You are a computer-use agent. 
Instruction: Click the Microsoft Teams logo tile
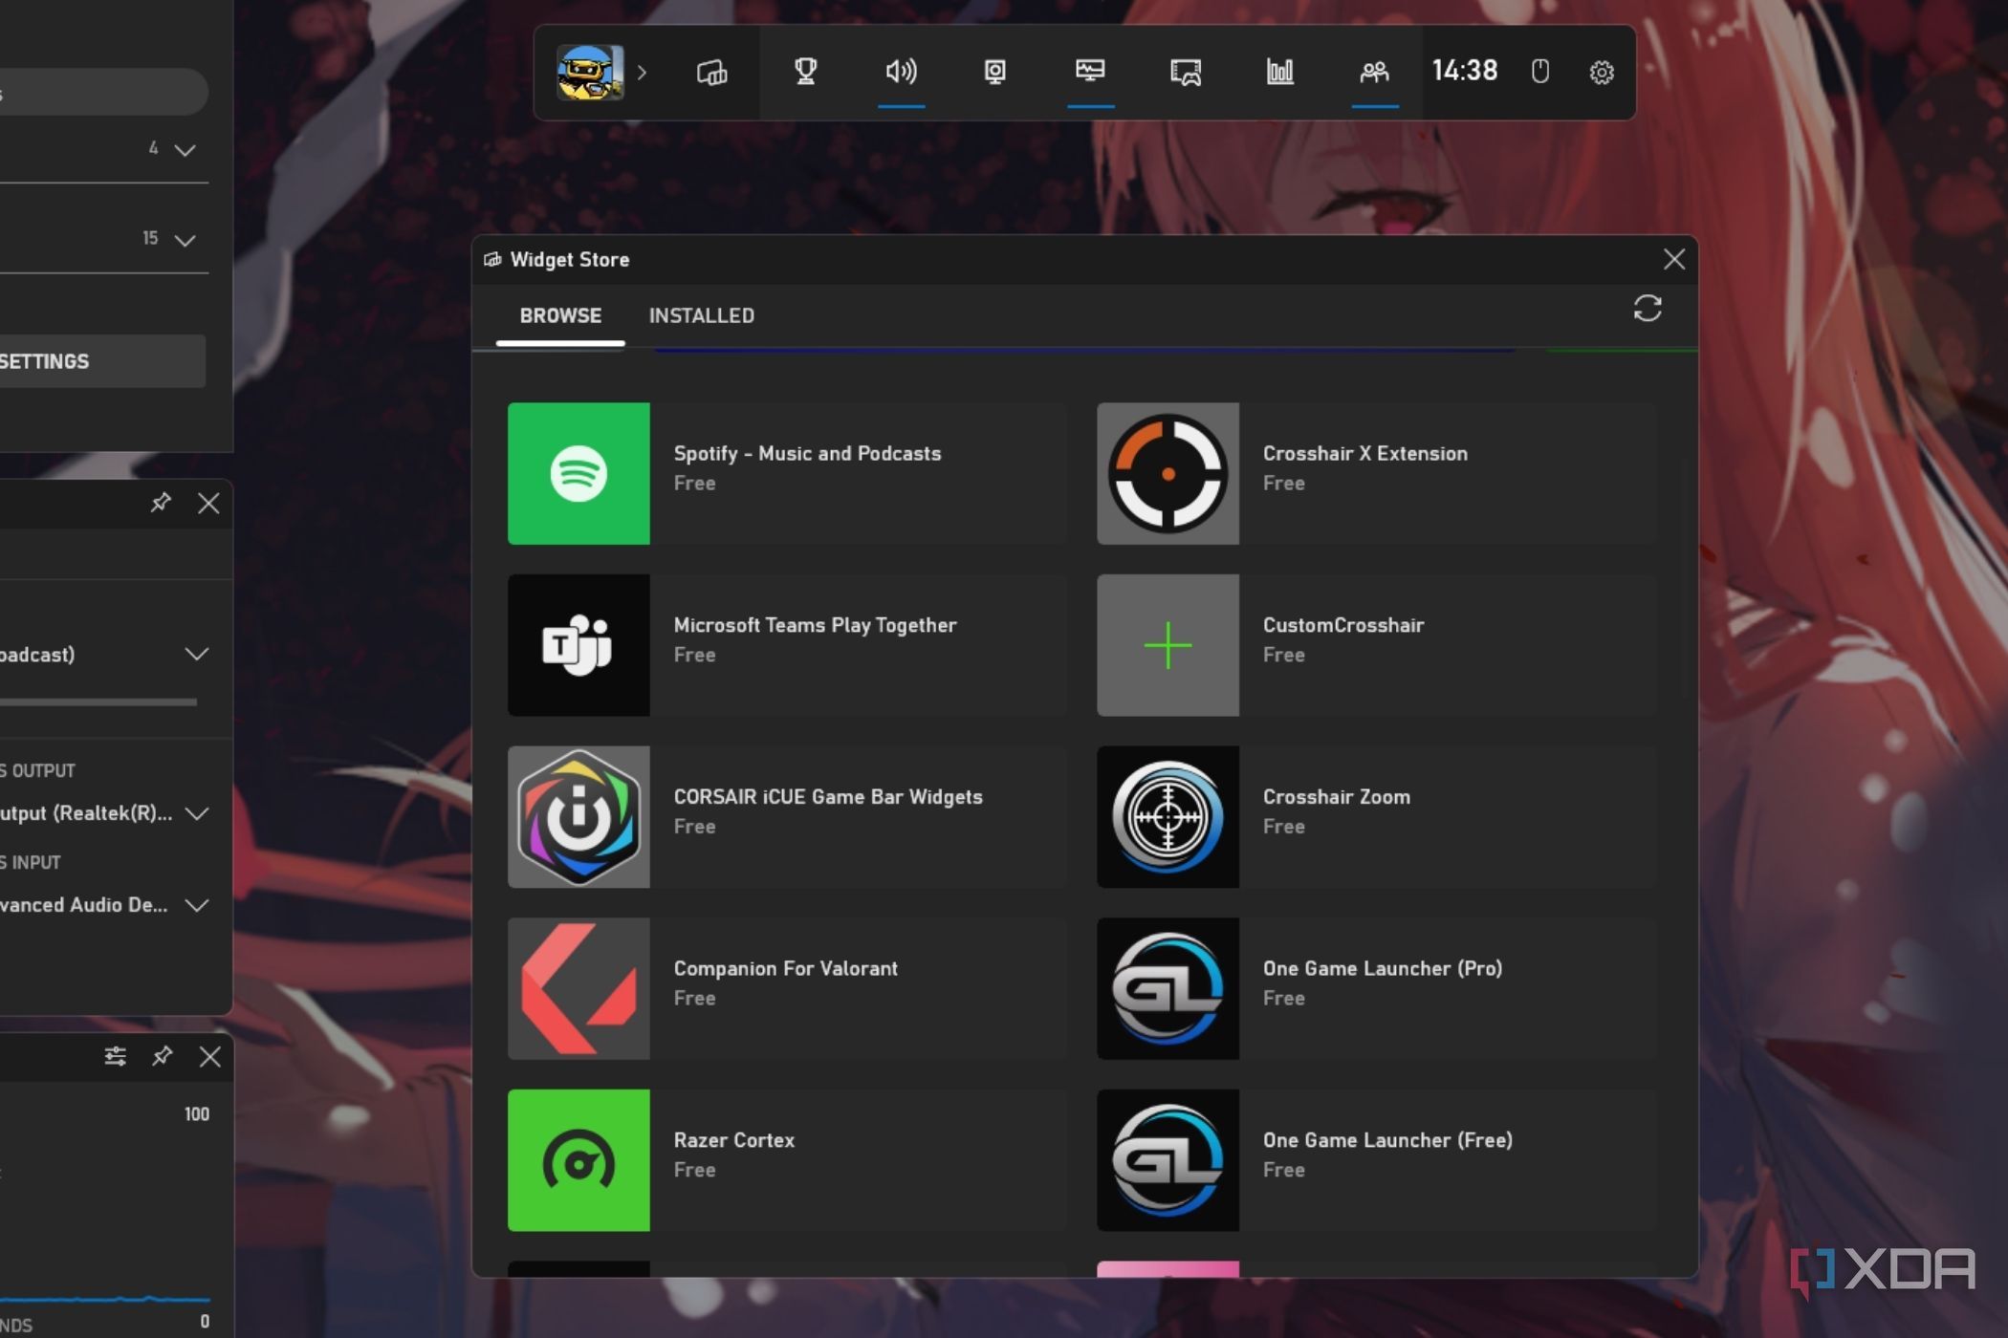click(x=578, y=645)
